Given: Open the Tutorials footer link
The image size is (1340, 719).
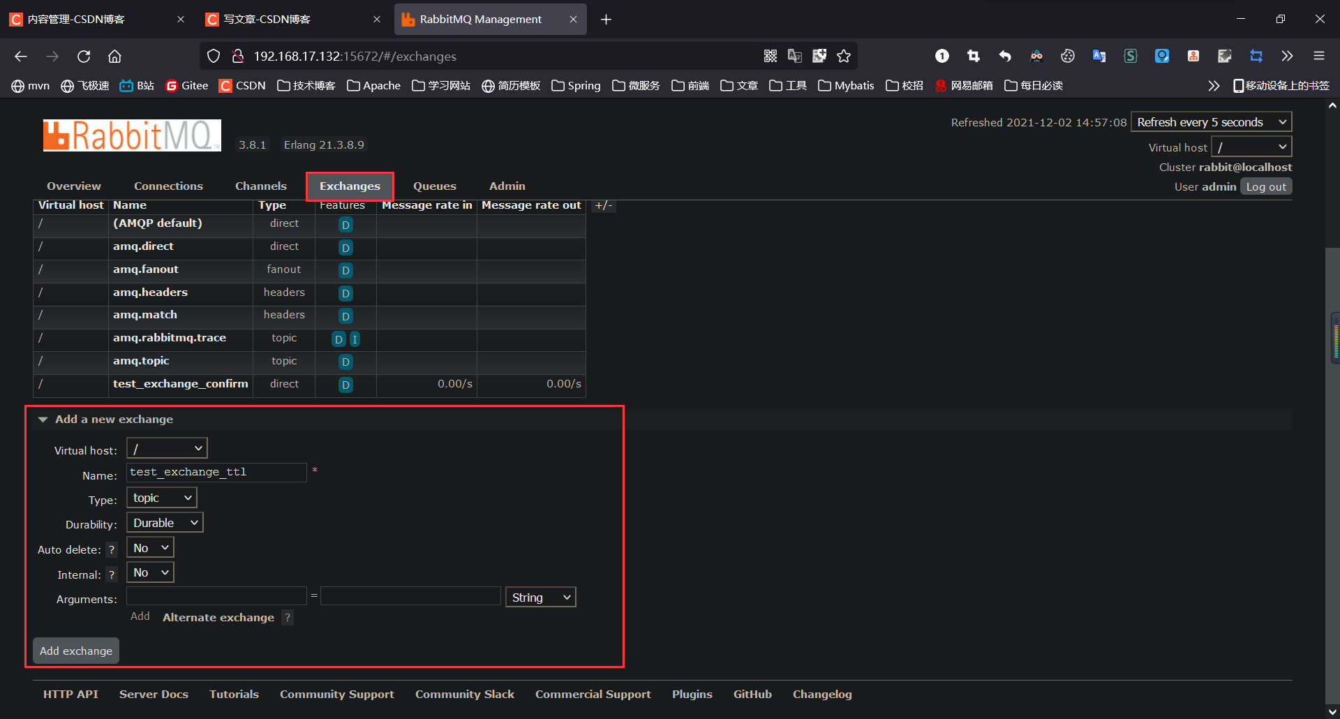Looking at the screenshot, I should [234, 695].
